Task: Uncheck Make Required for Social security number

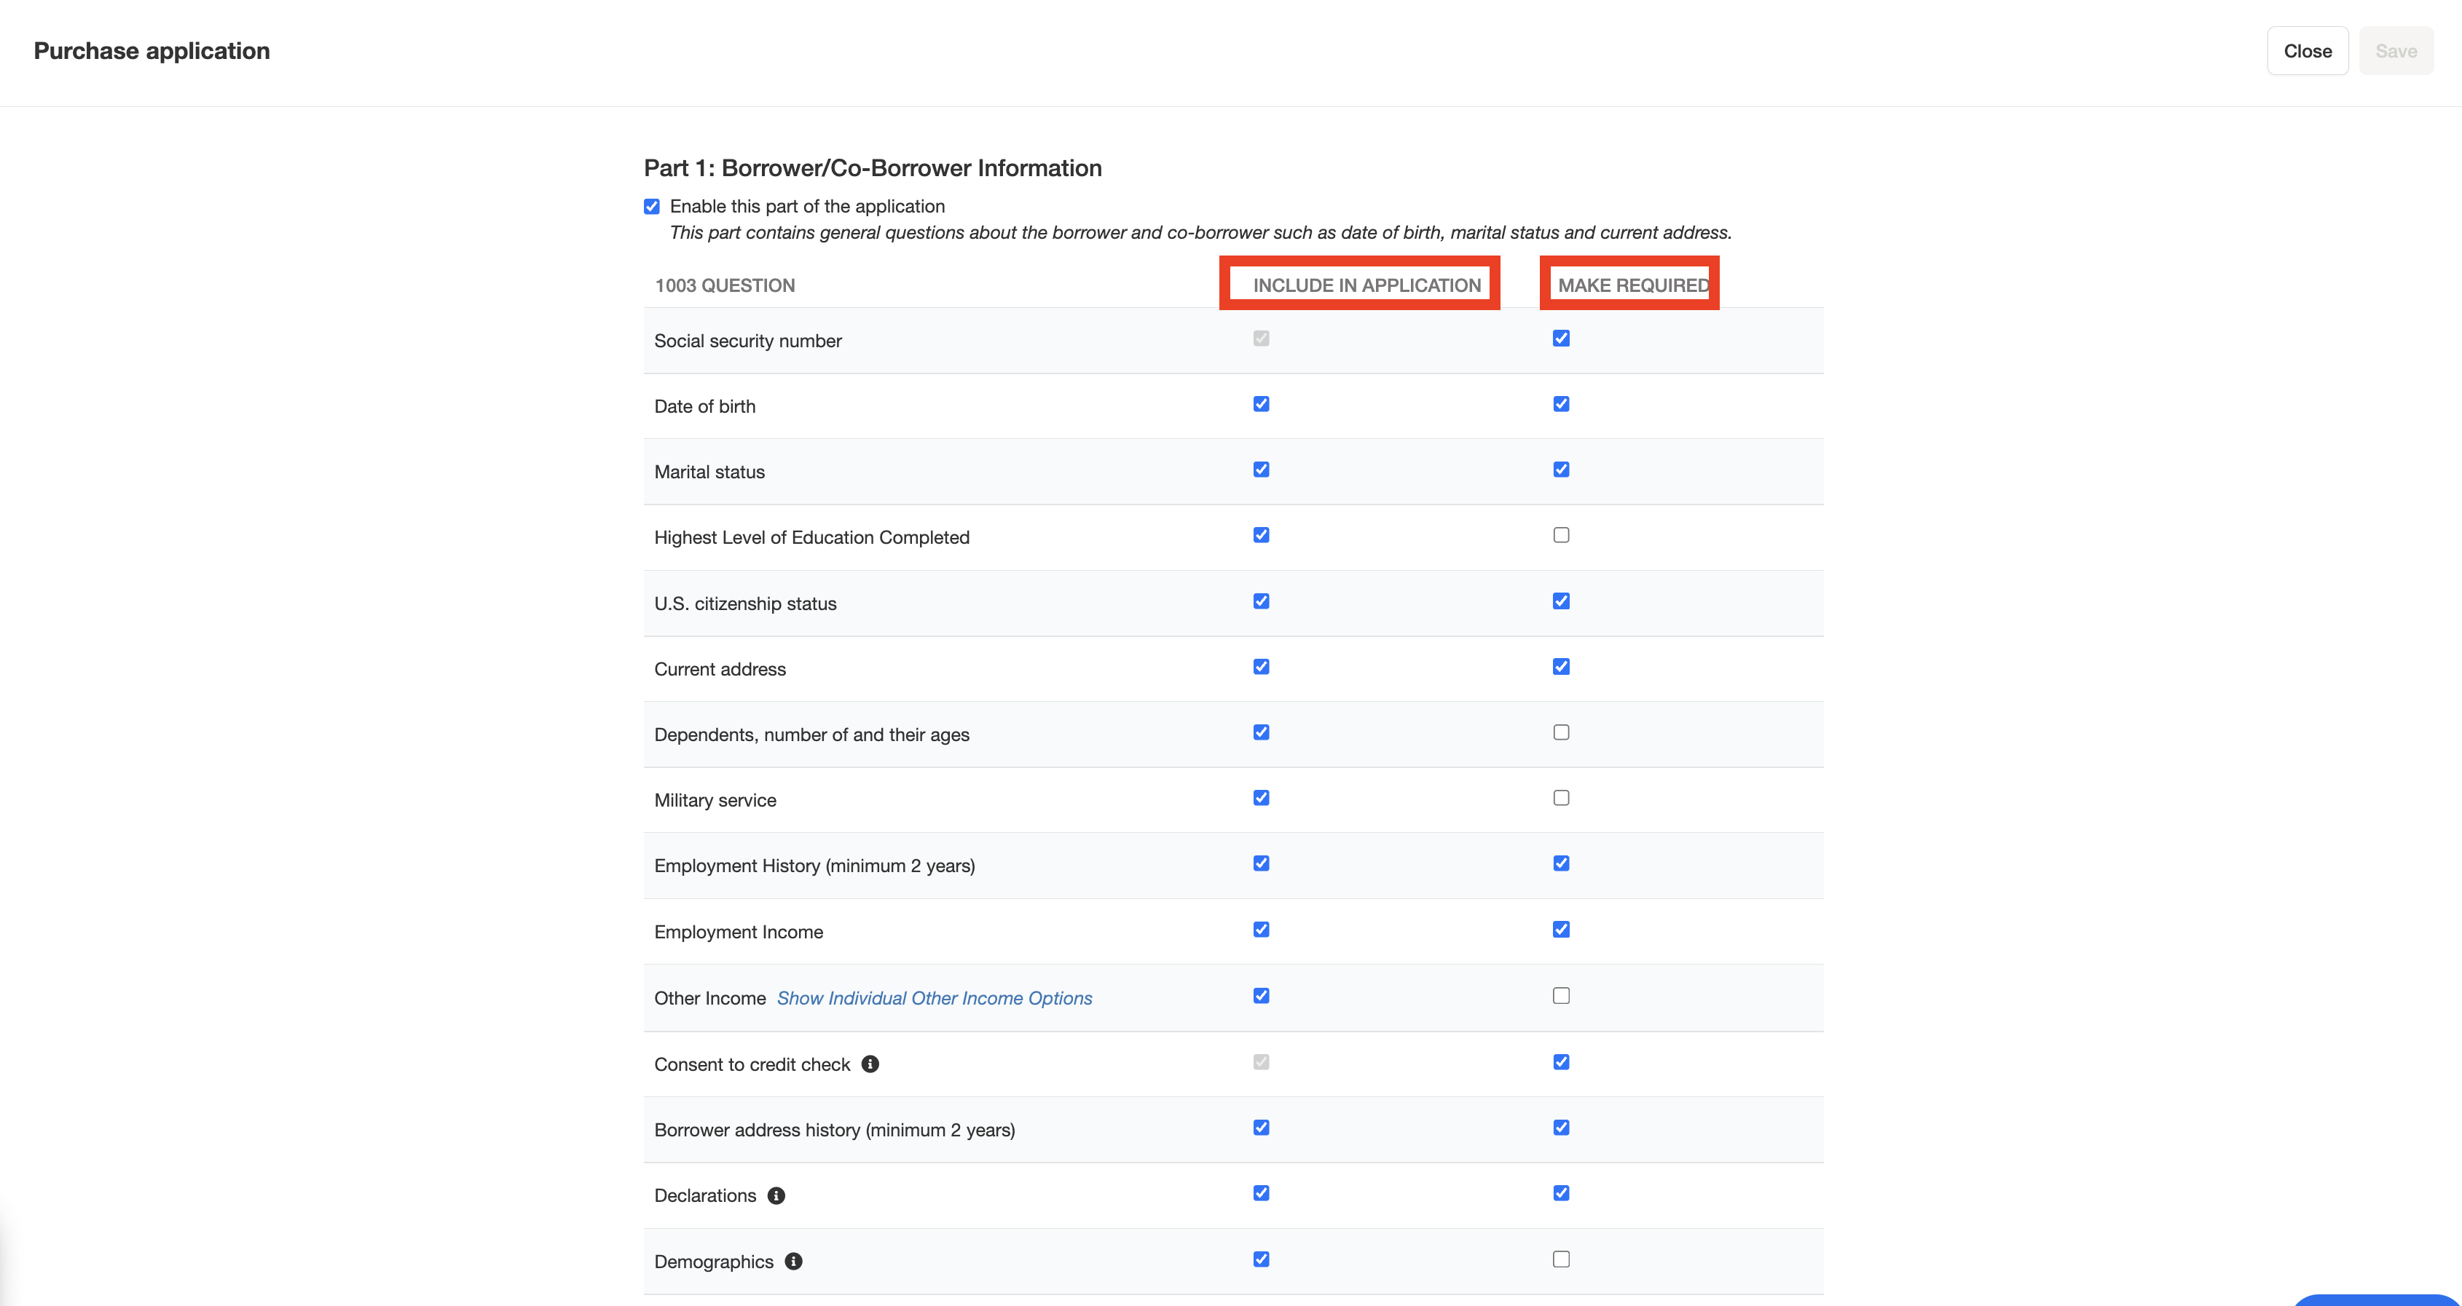Action: click(x=1561, y=339)
